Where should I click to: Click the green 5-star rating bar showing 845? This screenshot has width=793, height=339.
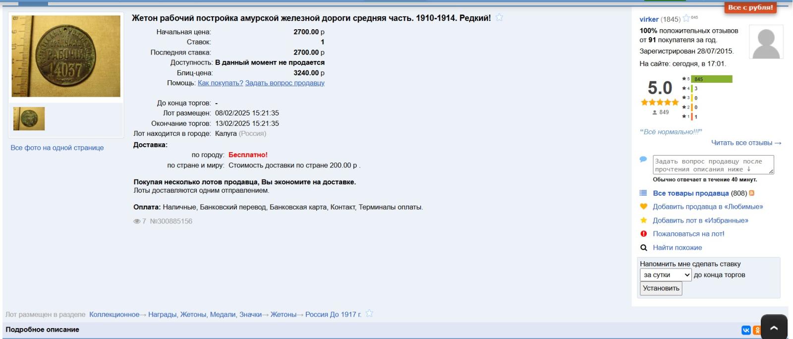(711, 79)
